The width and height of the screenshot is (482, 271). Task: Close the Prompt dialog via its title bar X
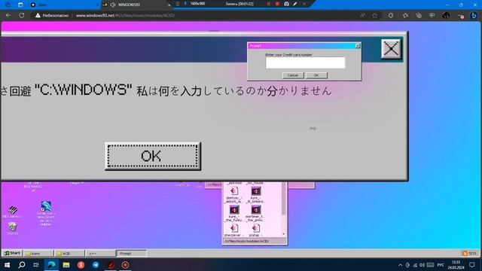pos(358,46)
